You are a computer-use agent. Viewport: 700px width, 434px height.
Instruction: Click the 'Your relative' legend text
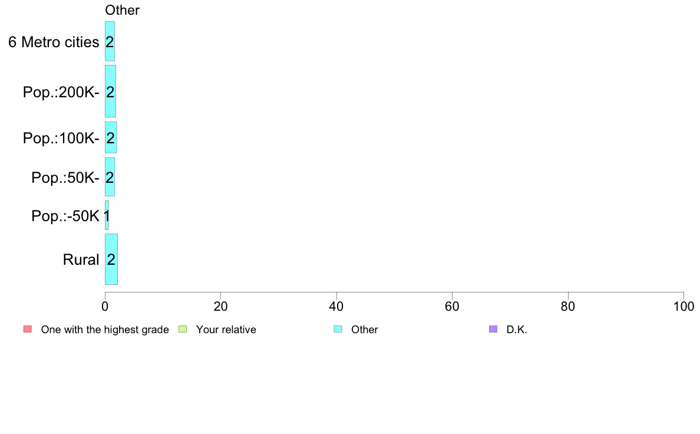(226, 330)
